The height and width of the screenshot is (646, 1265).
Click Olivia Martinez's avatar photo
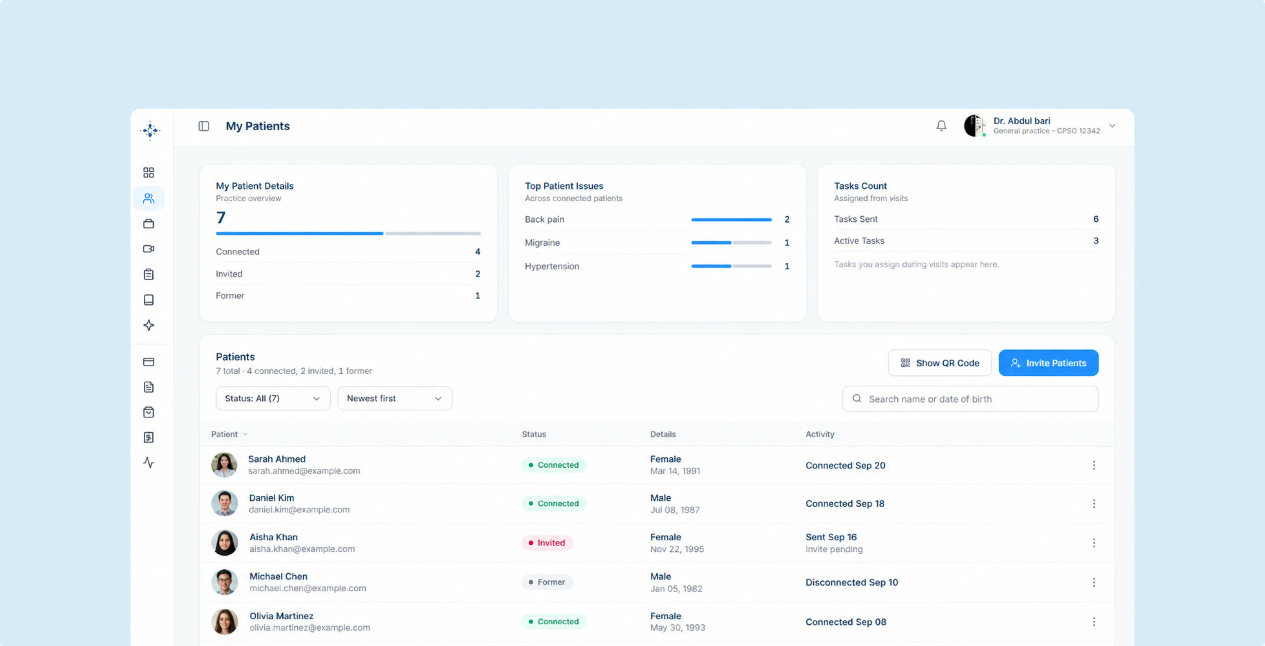click(224, 622)
